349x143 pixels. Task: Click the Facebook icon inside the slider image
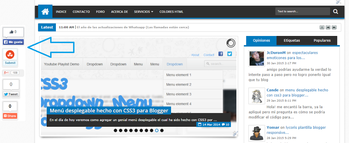pyautogui.click(x=221, y=54)
